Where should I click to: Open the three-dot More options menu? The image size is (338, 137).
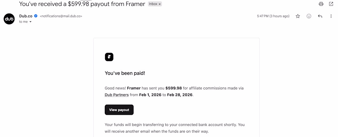point(331,16)
